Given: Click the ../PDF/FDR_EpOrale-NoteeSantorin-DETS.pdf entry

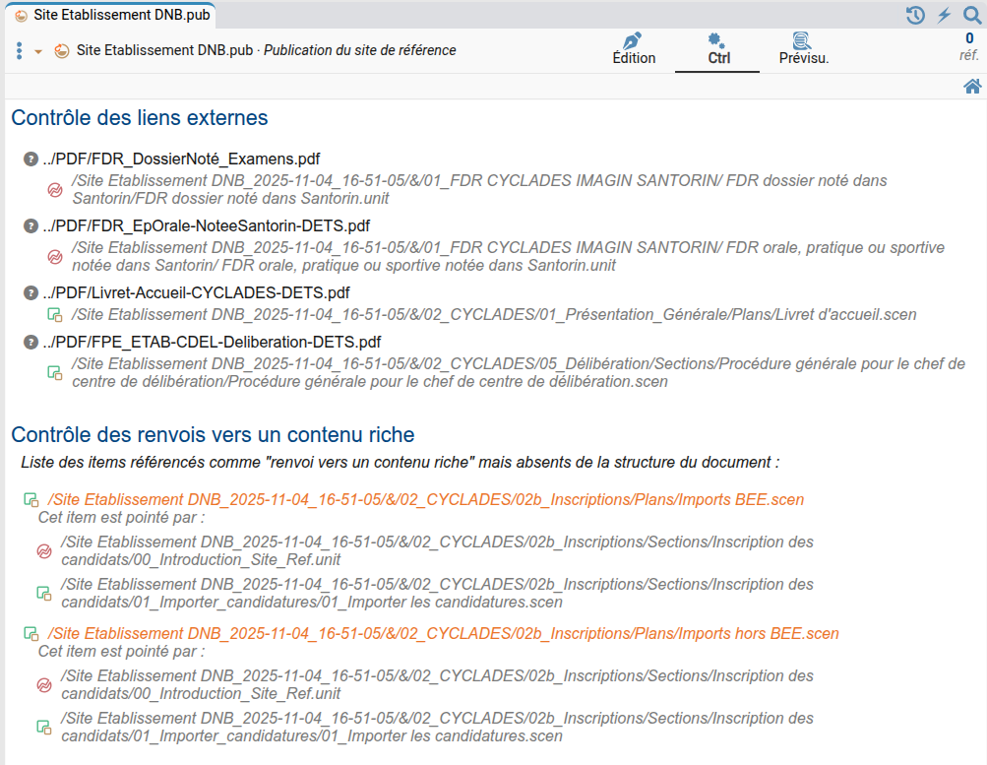Looking at the screenshot, I should point(206,225).
